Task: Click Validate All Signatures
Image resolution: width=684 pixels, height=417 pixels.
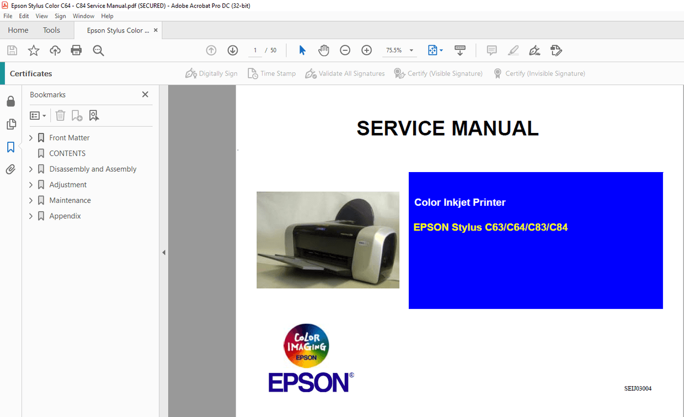Action: pos(345,73)
